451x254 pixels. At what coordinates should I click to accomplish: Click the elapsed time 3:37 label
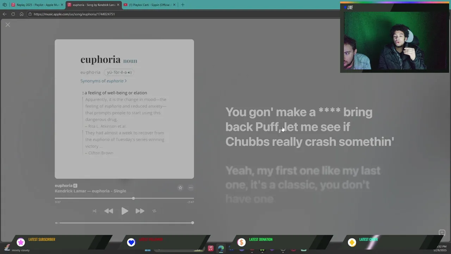pos(58,202)
